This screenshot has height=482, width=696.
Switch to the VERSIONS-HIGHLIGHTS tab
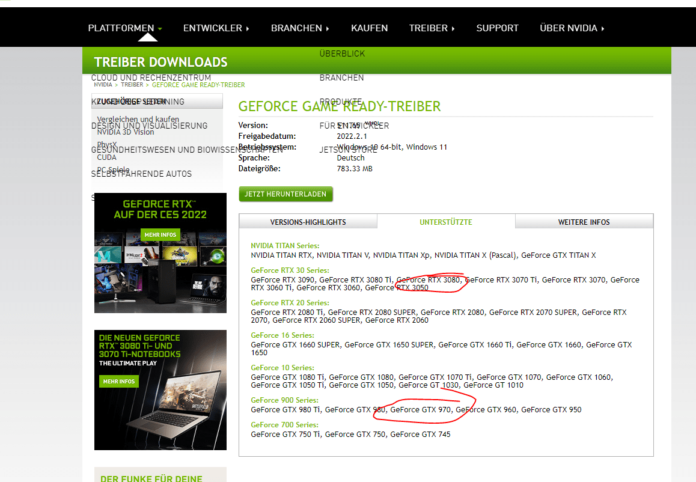tap(308, 222)
